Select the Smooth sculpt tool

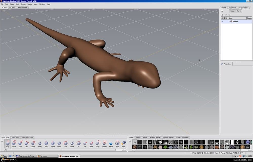point(14,144)
